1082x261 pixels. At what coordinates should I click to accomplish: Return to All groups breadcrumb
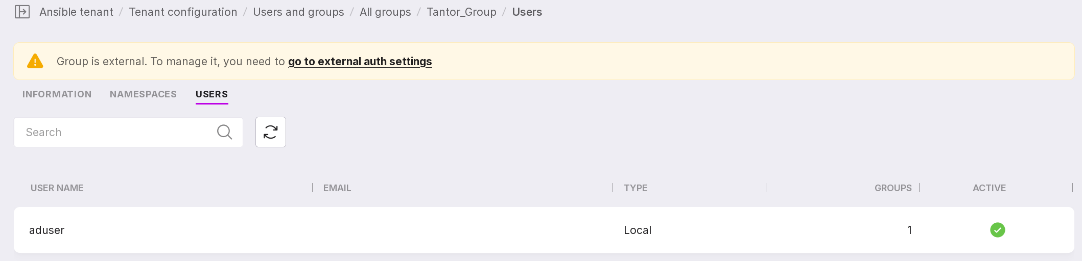(x=385, y=12)
